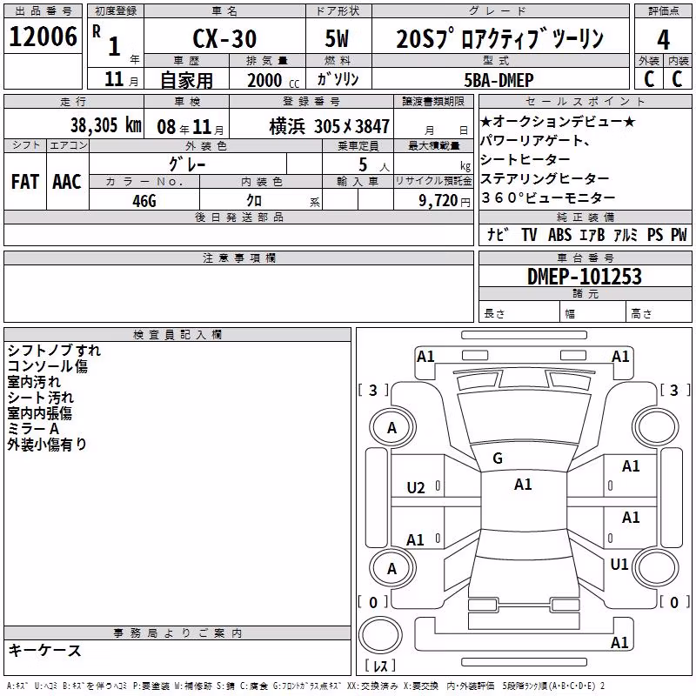Select the registration number 横浜 305 メ 3847

(x=330, y=126)
